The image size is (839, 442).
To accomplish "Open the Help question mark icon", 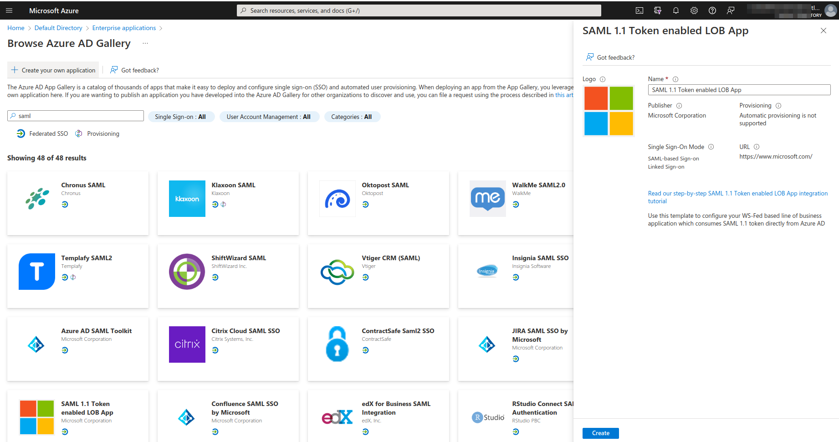I will pos(712,10).
